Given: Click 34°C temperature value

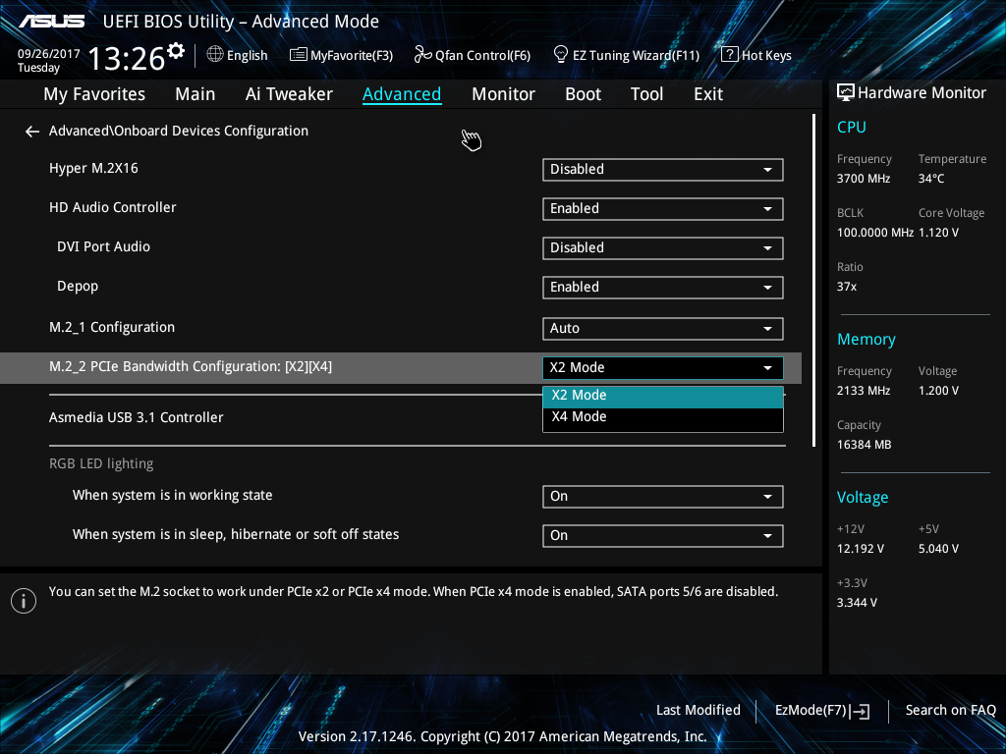Looking at the screenshot, I should [931, 179].
